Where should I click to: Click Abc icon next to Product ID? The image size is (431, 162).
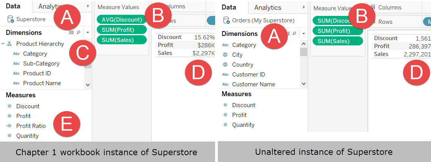(16, 73)
